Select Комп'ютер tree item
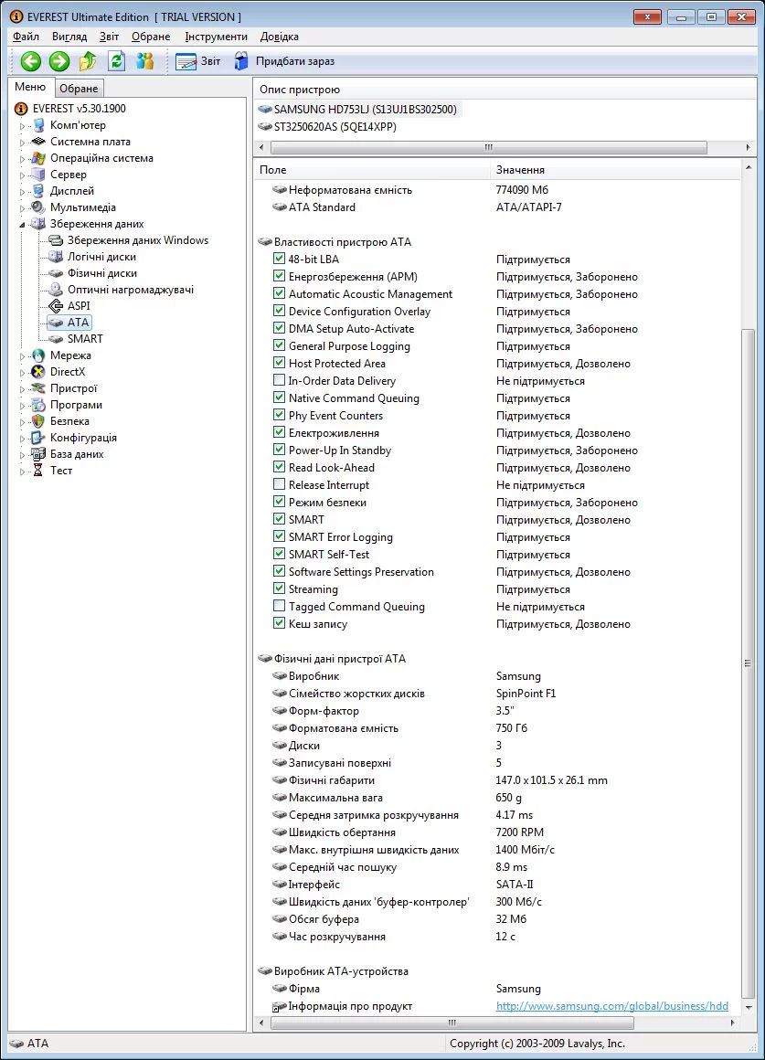The height and width of the screenshot is (1060, 765). point(69,125)
